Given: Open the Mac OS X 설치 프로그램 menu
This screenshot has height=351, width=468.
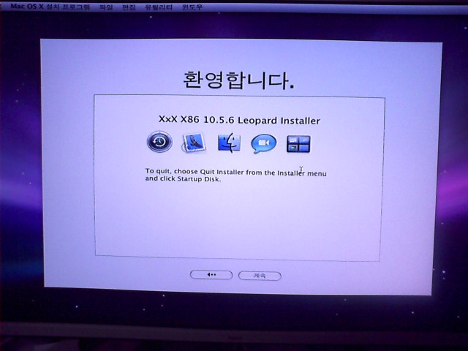Looking at the screenshot, I should coord(50,7).
